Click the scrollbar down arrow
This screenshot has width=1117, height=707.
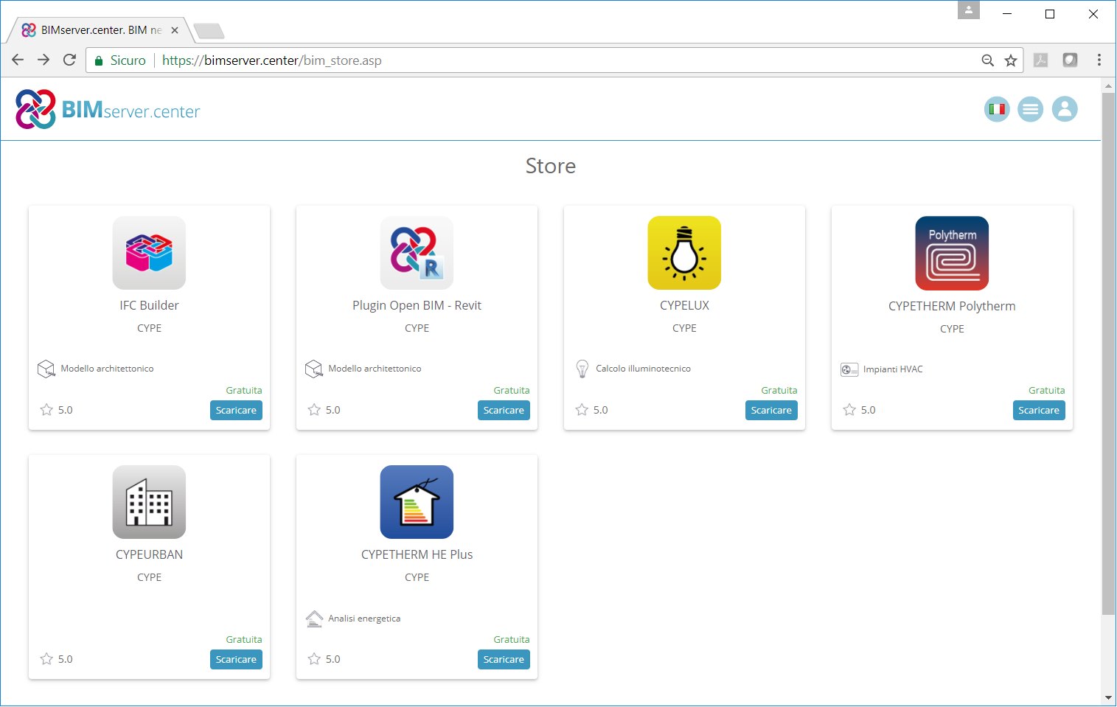point(1108,697)
